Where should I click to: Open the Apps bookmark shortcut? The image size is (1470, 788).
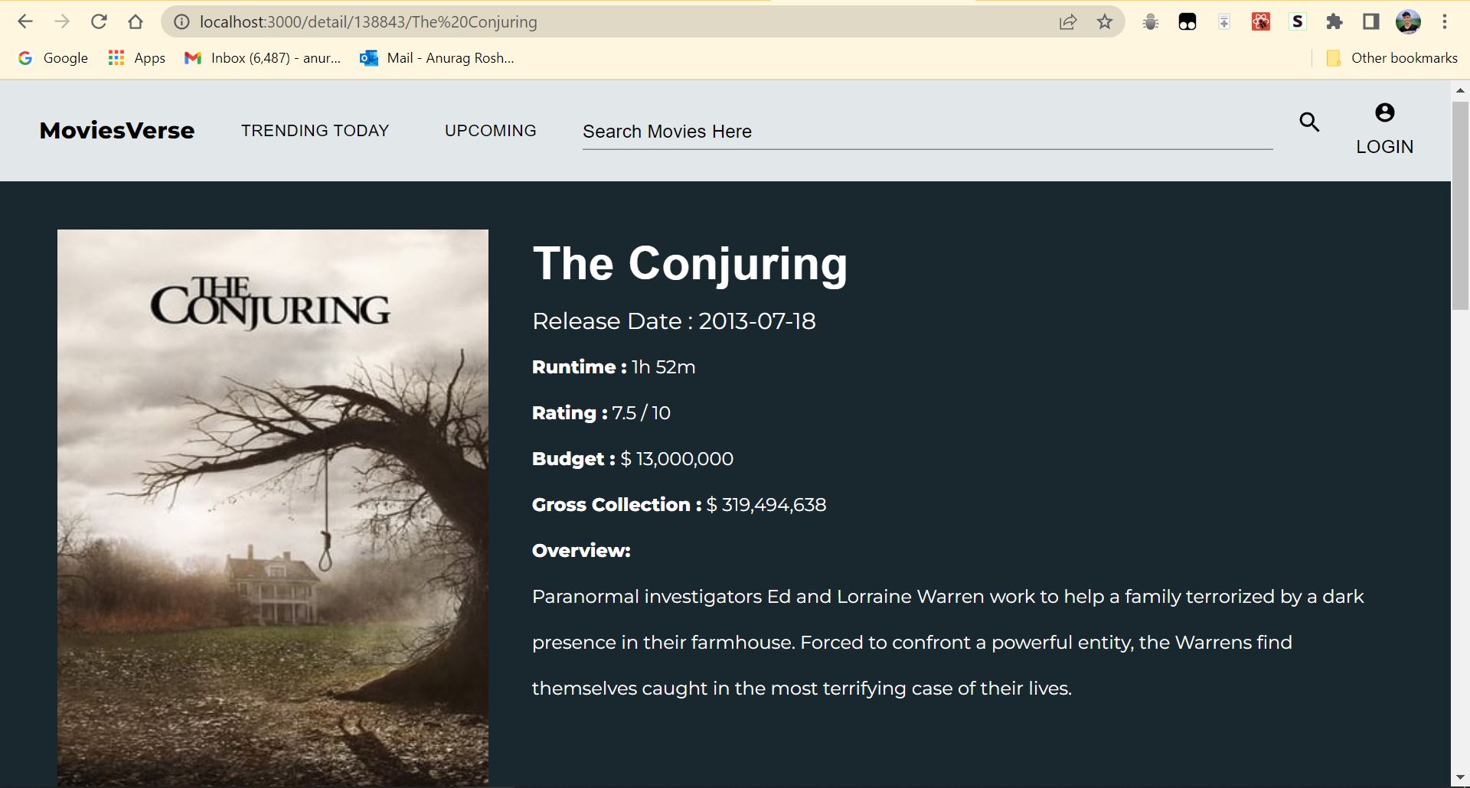coord(137,58)
